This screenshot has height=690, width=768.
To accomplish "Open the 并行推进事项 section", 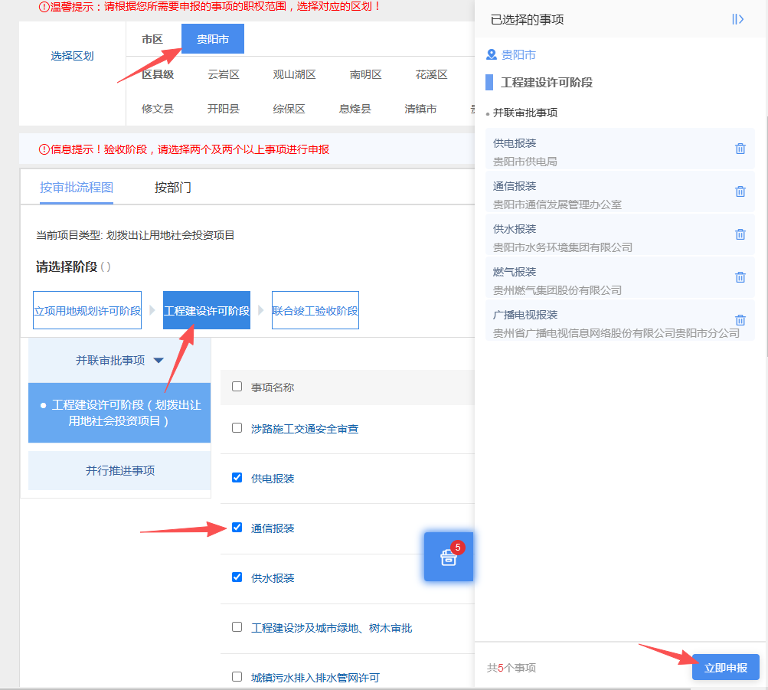I will point(119,471).
